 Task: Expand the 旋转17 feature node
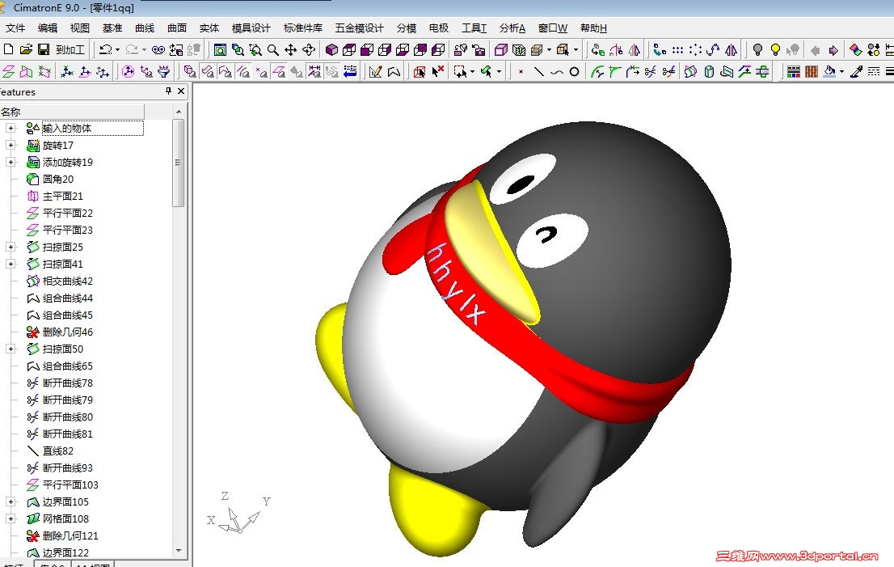click(11, 145)
